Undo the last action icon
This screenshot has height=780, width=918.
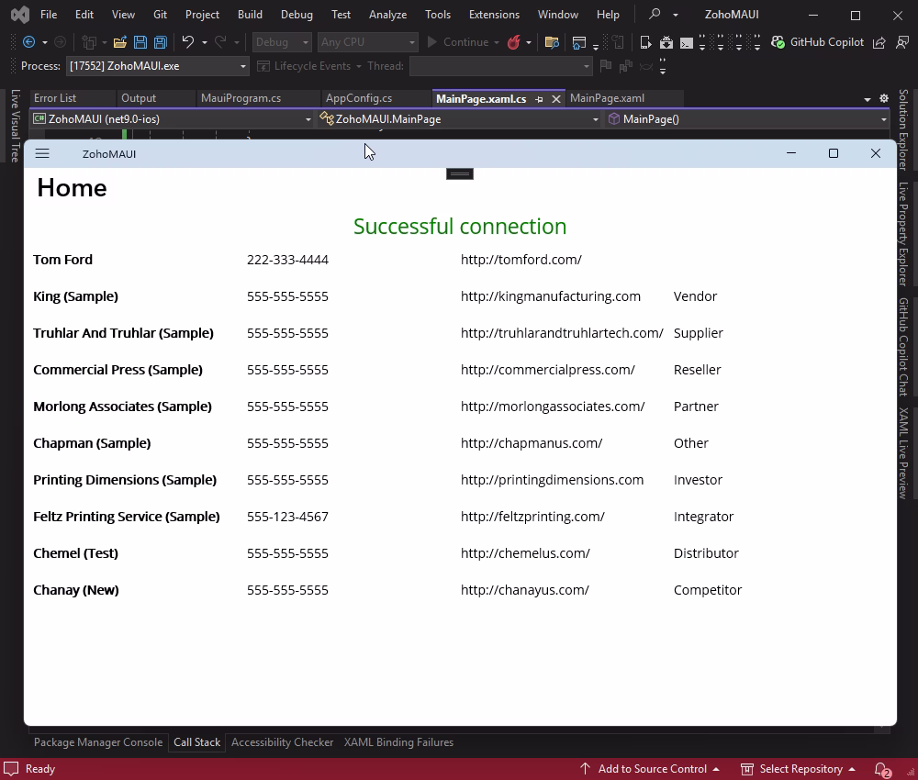[188, 42]
